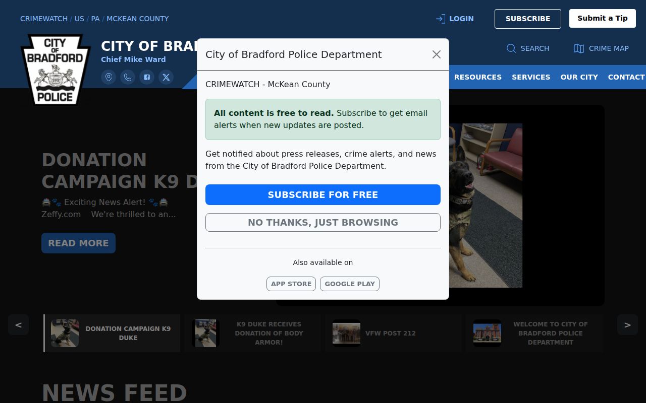
Task: Open the Google Play link
Action: click(x=350, y=284)
